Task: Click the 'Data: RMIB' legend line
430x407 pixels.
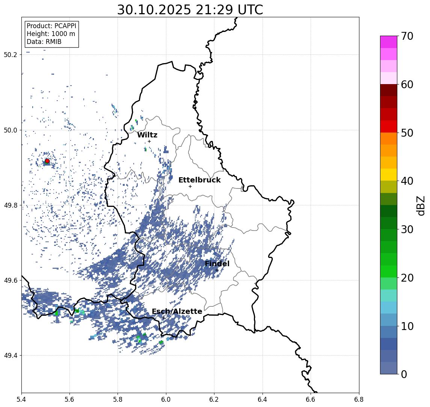Action: [x=44, y=42]
